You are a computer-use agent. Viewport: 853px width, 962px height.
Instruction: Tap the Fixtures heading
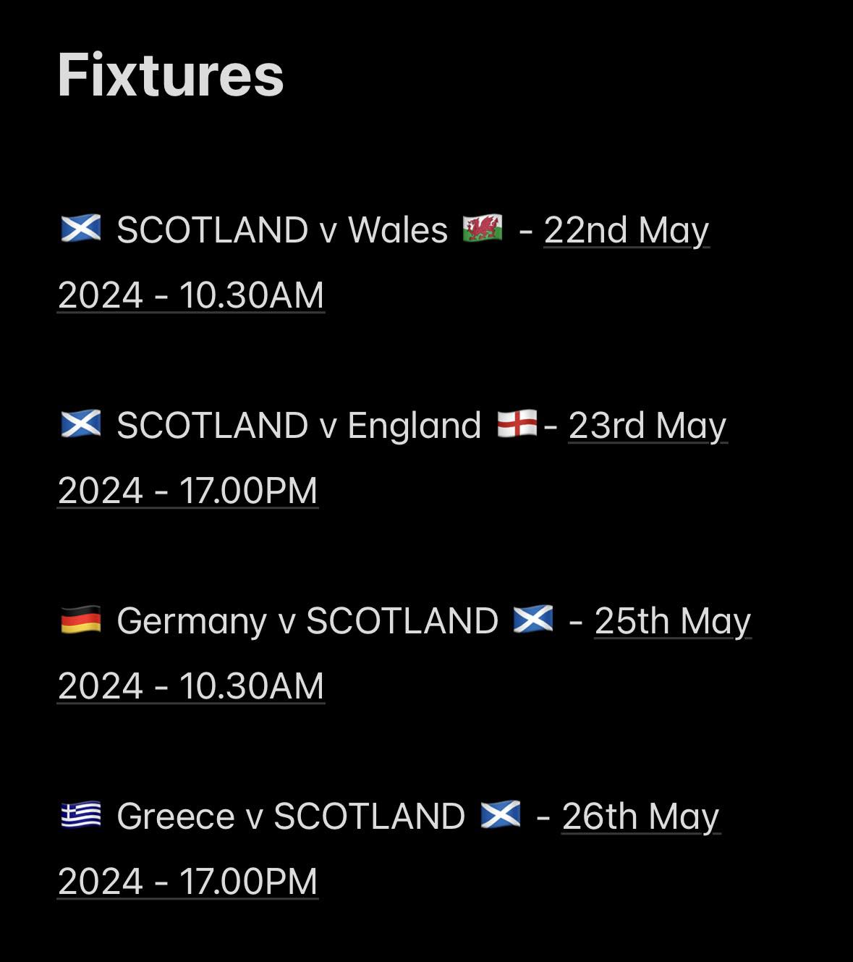point(171,75)
